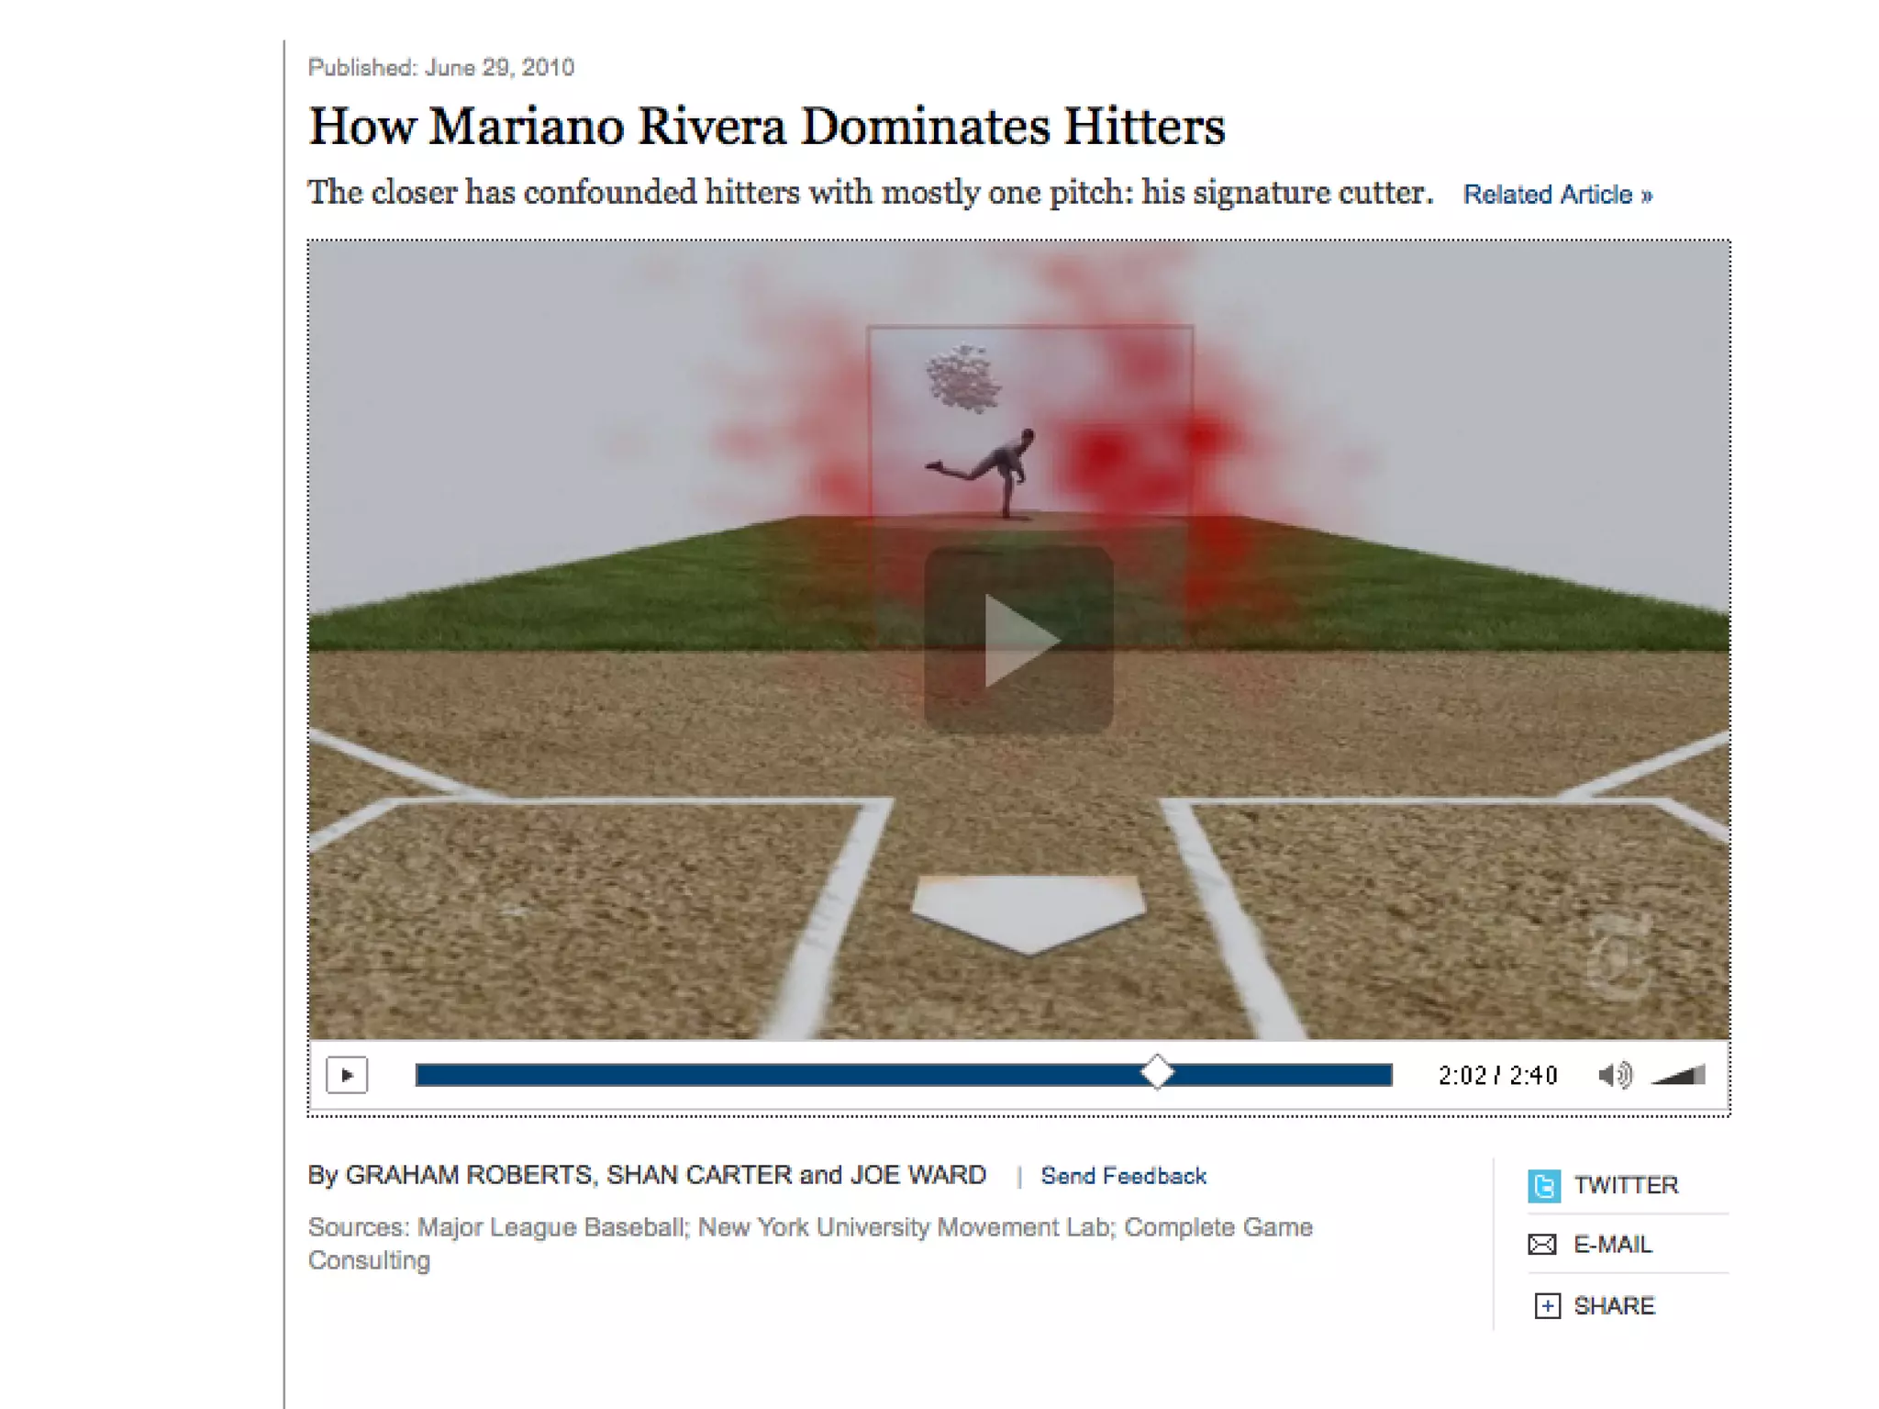Click the e-mail envelope icon

pyautogui.click(x=1542, y=1245)
